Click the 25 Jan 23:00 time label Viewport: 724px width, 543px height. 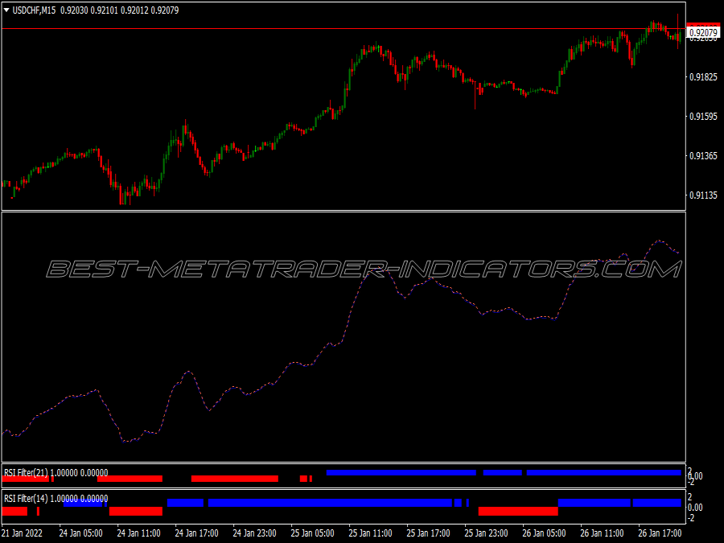click(486, 533)
